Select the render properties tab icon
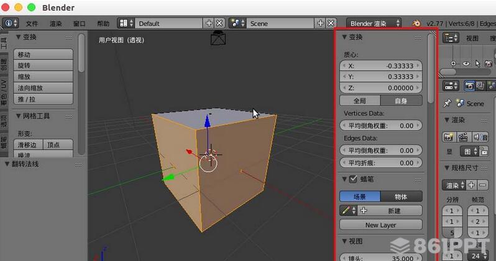This screenshot has height=261, width=496. (469, 86)
